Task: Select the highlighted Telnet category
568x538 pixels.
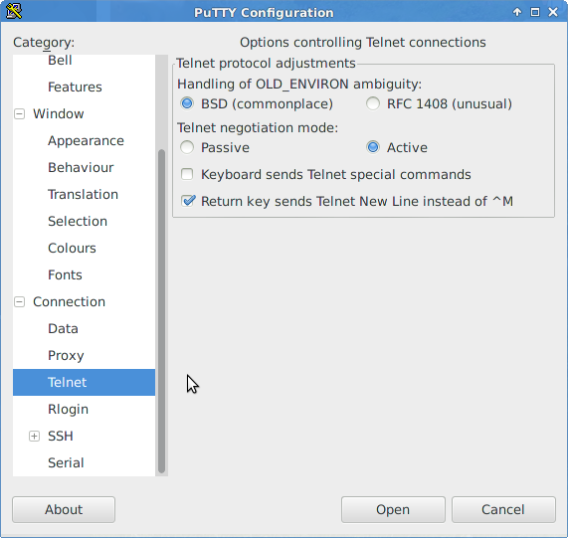Action: [x=84, y=382]
